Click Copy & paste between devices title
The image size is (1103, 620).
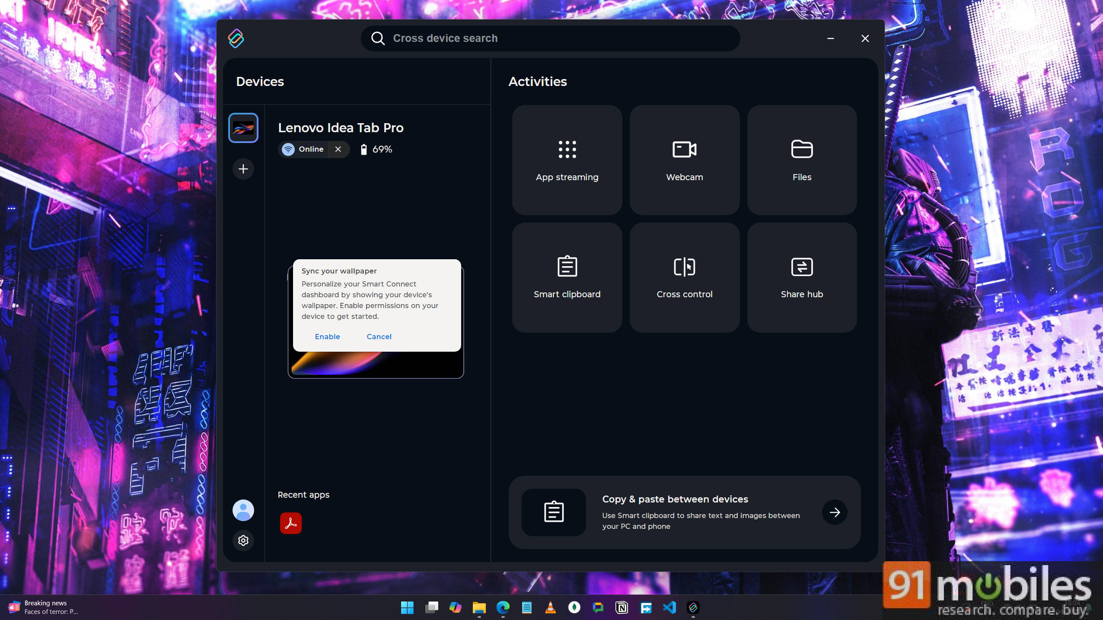pyautogui.click(x=675, y=499)
